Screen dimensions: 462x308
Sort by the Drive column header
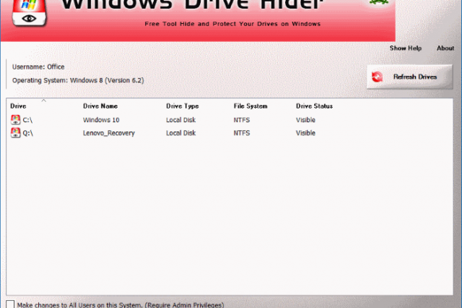[18, 106]
